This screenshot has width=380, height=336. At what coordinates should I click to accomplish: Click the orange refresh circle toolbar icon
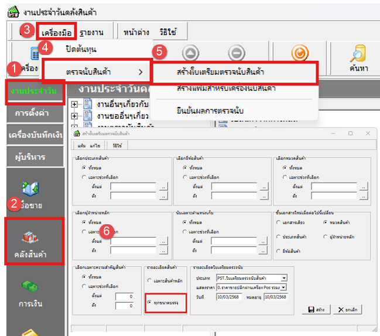(299, 54)
